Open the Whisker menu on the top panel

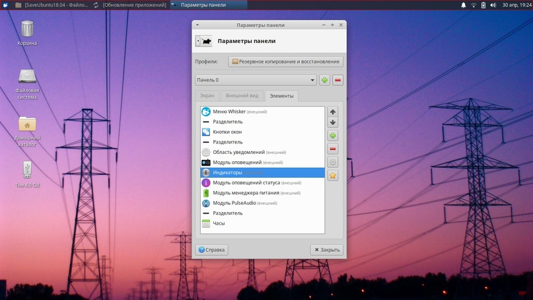(5, 5)
